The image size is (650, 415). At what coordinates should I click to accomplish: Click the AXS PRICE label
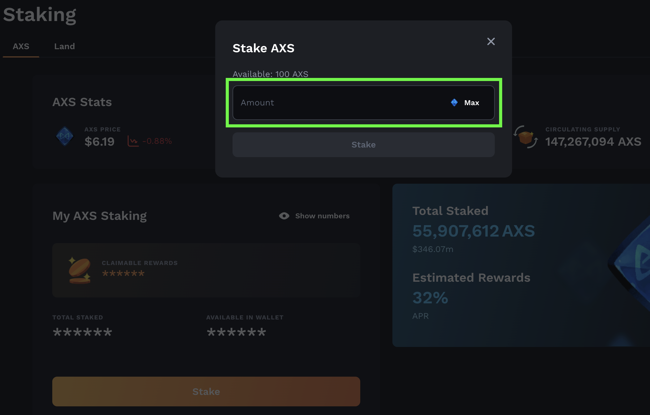tap(102, 129)
